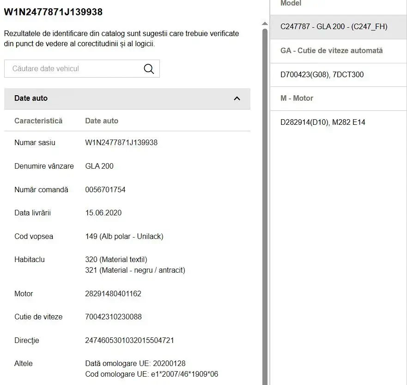The width and height of the screenshot is (407, 385).
Task: Select model C247787 - GLA 200
Action: tap(338, 27)
